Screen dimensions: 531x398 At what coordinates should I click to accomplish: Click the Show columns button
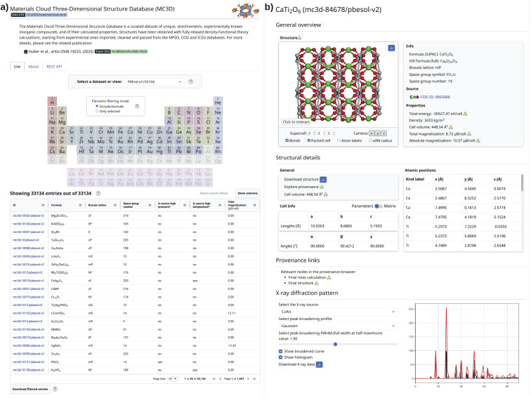(x=247, y=193)
